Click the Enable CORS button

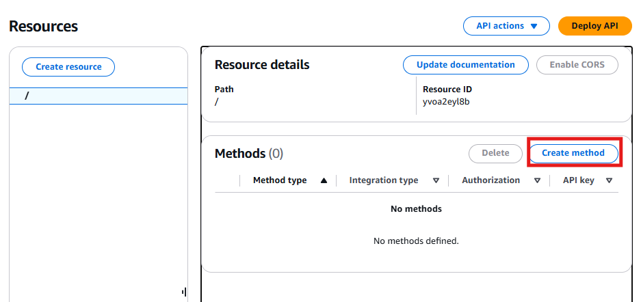(x=577, y=65)
